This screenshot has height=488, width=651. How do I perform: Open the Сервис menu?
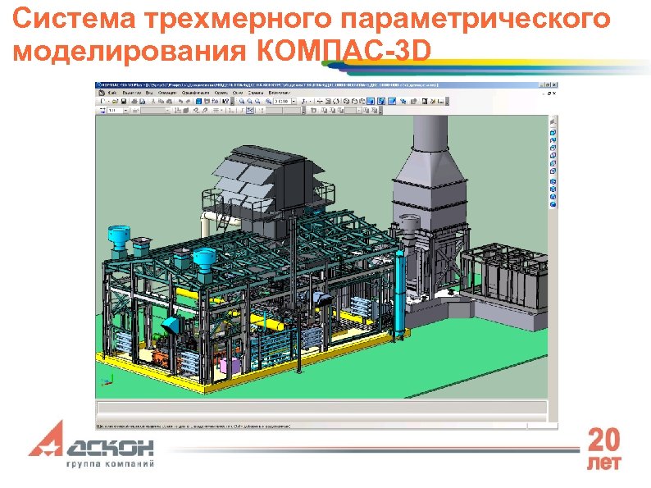click(x=221, y=93)
